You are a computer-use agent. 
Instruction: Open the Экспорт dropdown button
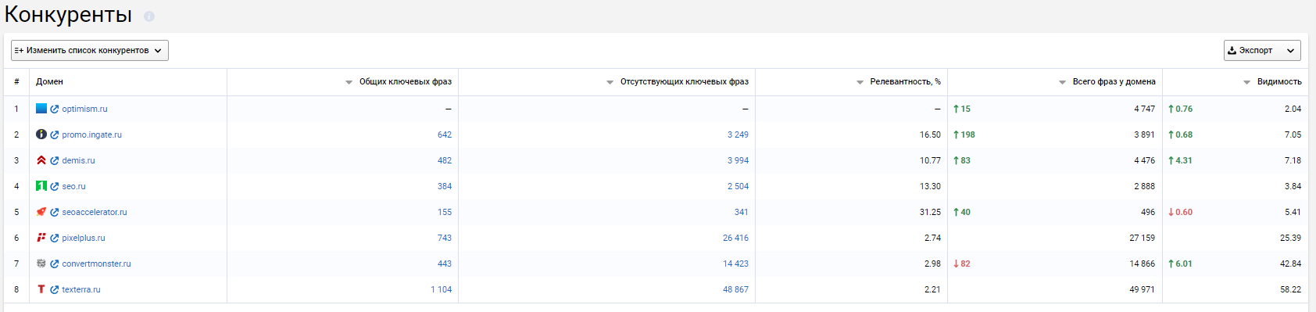(x=1262, y=50)
